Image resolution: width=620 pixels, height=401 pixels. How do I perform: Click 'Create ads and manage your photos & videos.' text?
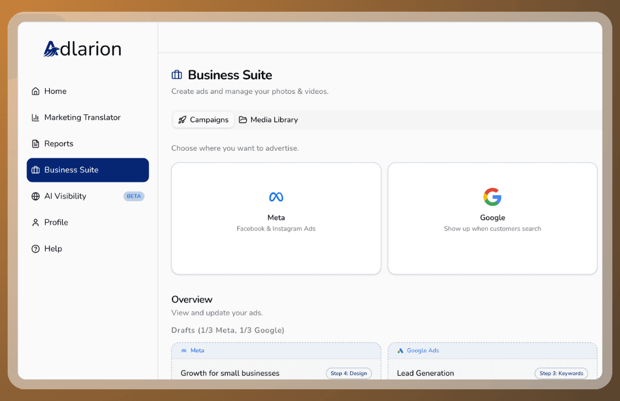click(250, 91)
